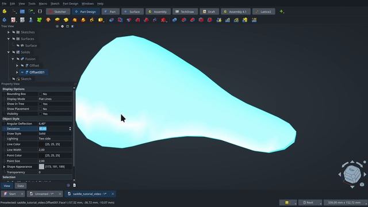The width and height of the screenshot is (368, 207).
Task: Click the blue body icon in Part Design toolbar
Action: (5, 20)
